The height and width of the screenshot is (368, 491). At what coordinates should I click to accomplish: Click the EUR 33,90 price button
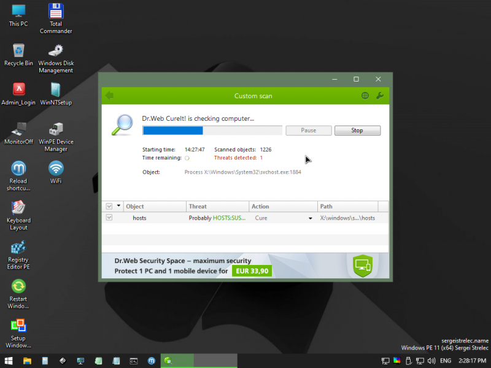pyautogui.click(x=252, y=270)
